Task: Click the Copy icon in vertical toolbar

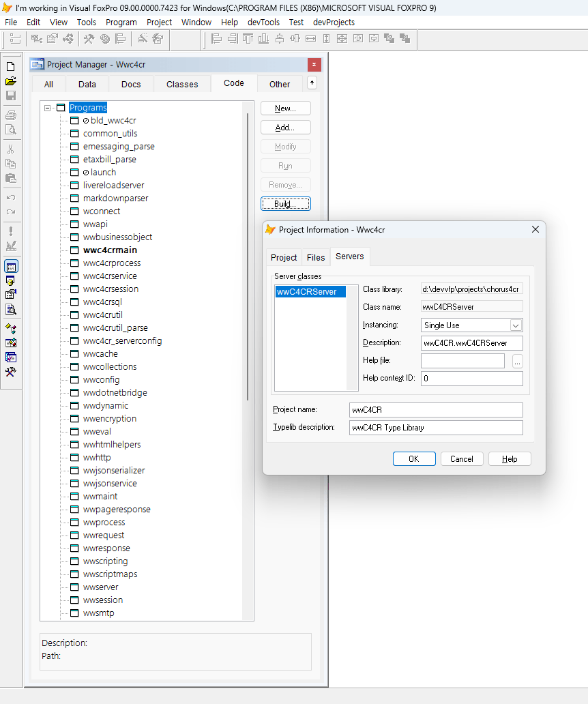Action: click(11, 164)
